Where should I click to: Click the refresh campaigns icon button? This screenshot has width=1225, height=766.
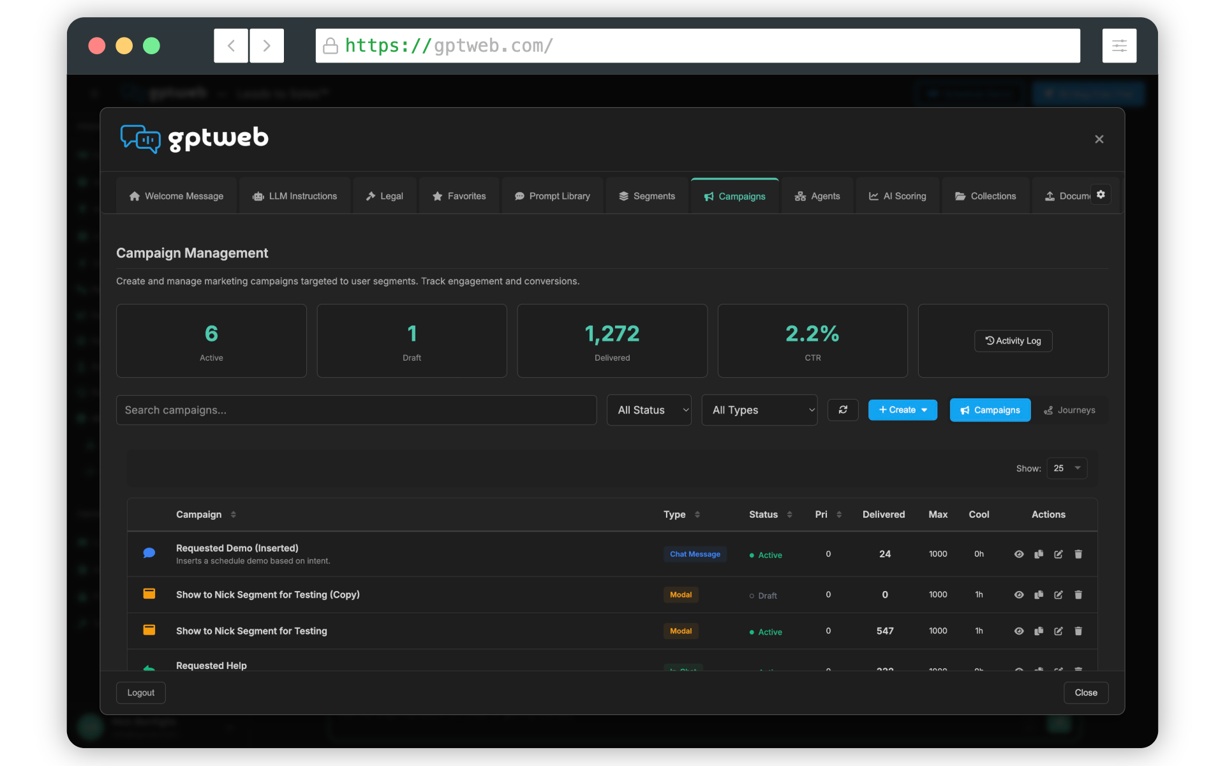coord(843,410)
